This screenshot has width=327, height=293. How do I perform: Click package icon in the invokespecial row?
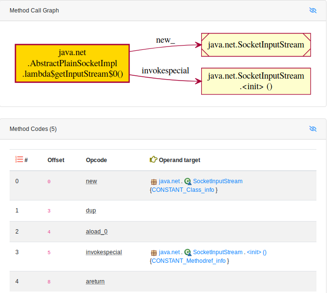pyautogui.click(x=154, y=253)
